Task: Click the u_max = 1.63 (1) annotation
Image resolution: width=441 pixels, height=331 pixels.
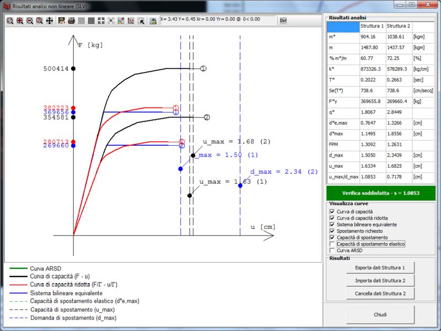Action: [233, 182]
